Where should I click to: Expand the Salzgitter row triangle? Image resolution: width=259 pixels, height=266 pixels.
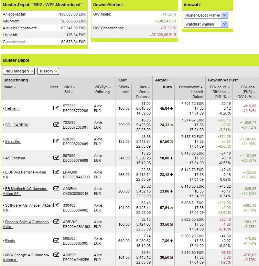pos(3,141)
